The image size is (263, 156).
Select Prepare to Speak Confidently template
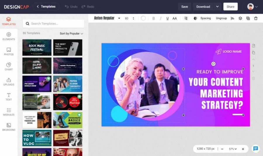point(68,84)
